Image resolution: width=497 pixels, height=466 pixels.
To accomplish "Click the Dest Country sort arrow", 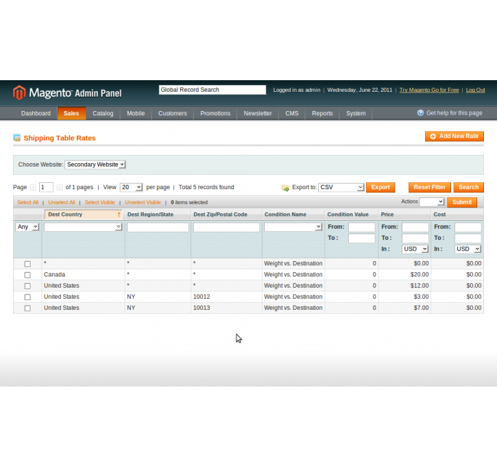I will pos(119,214).
